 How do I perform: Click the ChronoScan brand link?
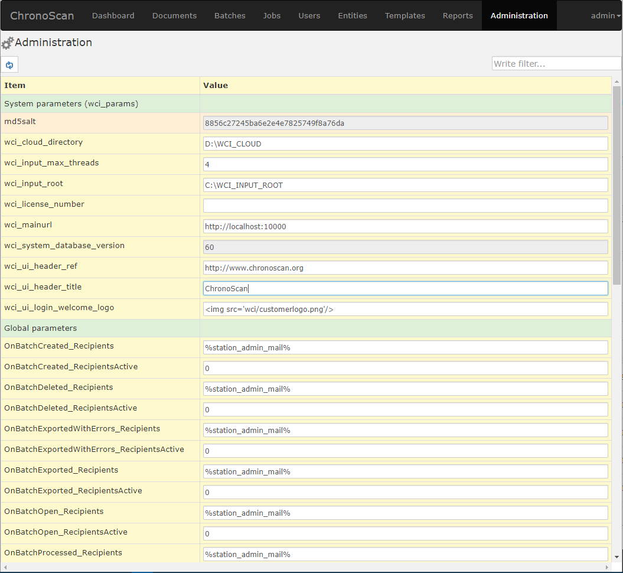tap(42, 15)
